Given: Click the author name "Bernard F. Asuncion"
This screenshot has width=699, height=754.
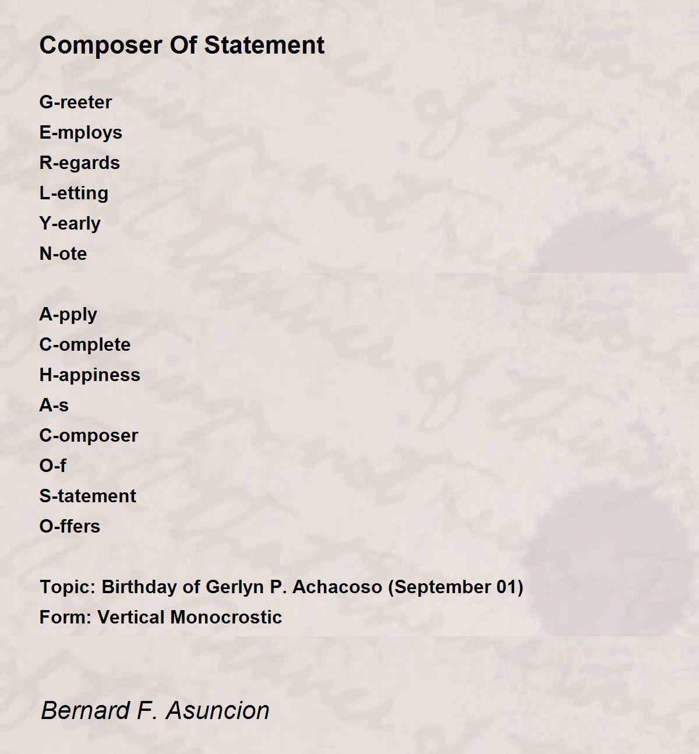Looking at the screenshot, I should (155, 711).
